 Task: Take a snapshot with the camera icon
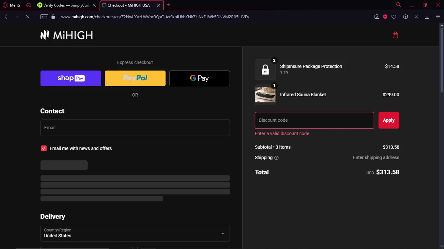coord(377,17)
